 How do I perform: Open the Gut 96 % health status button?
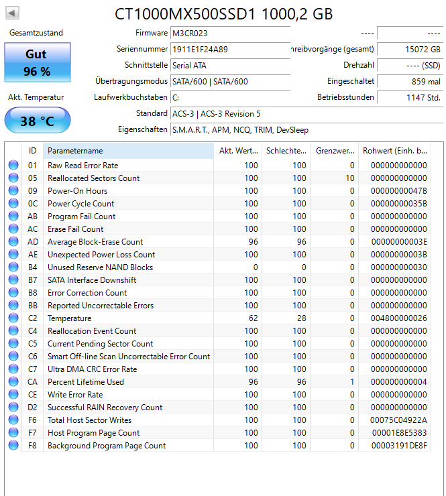(38, 62)
